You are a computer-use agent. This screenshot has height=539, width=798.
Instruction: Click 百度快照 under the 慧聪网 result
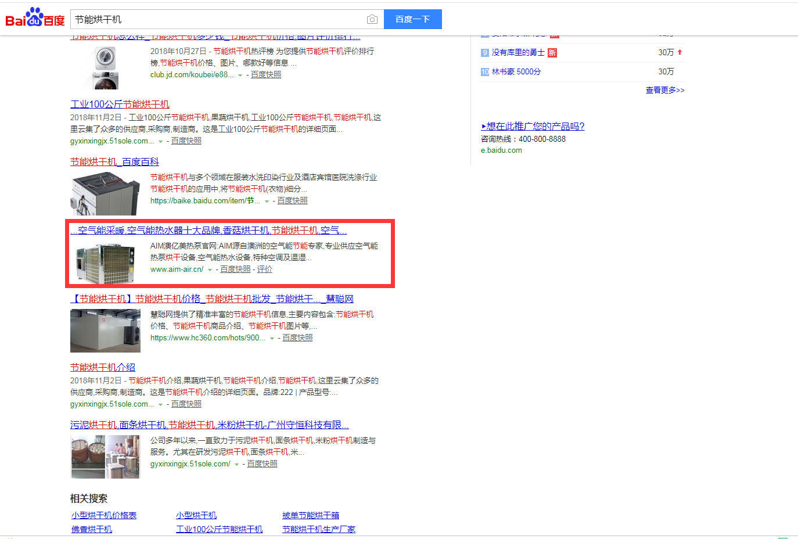[x=298, y=337]
